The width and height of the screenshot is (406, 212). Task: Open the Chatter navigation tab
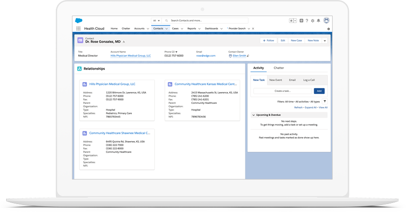[x=126, y=28]
